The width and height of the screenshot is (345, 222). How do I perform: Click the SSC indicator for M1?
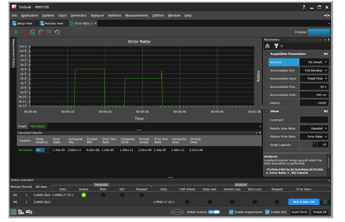click(x=122, y=195)
